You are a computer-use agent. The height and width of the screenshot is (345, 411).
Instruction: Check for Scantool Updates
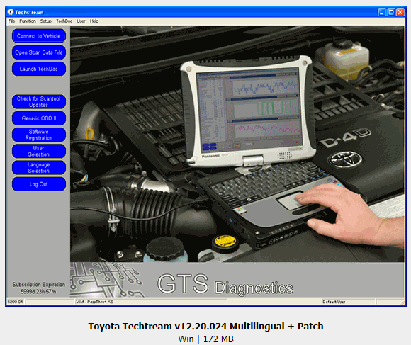pyautogui.click(x=39, y=101)
